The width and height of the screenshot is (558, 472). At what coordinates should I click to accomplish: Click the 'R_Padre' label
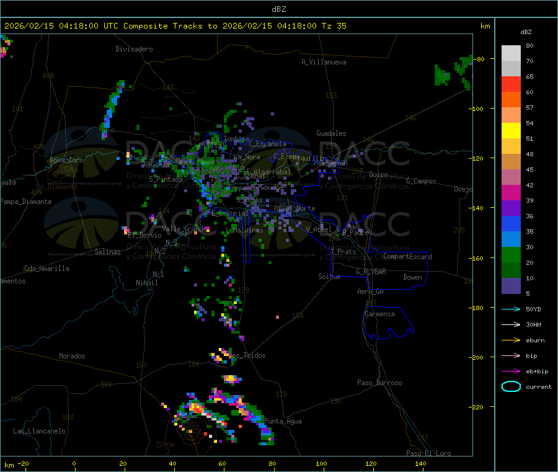click(355, 233)
